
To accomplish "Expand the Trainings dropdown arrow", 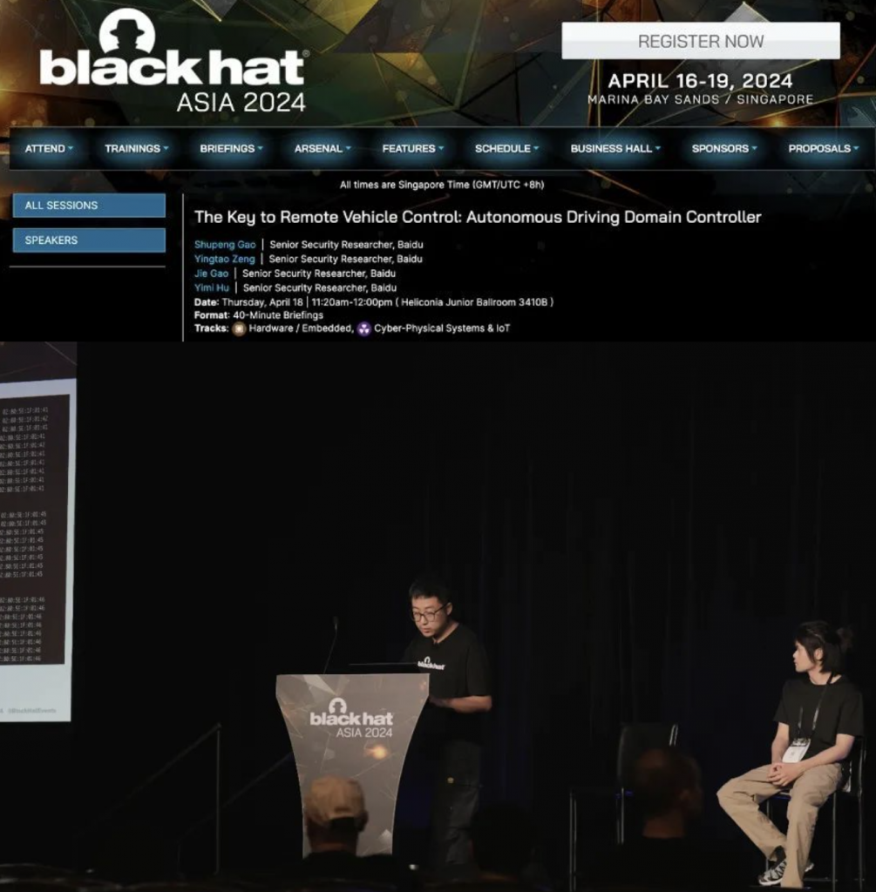I will 166,148.
